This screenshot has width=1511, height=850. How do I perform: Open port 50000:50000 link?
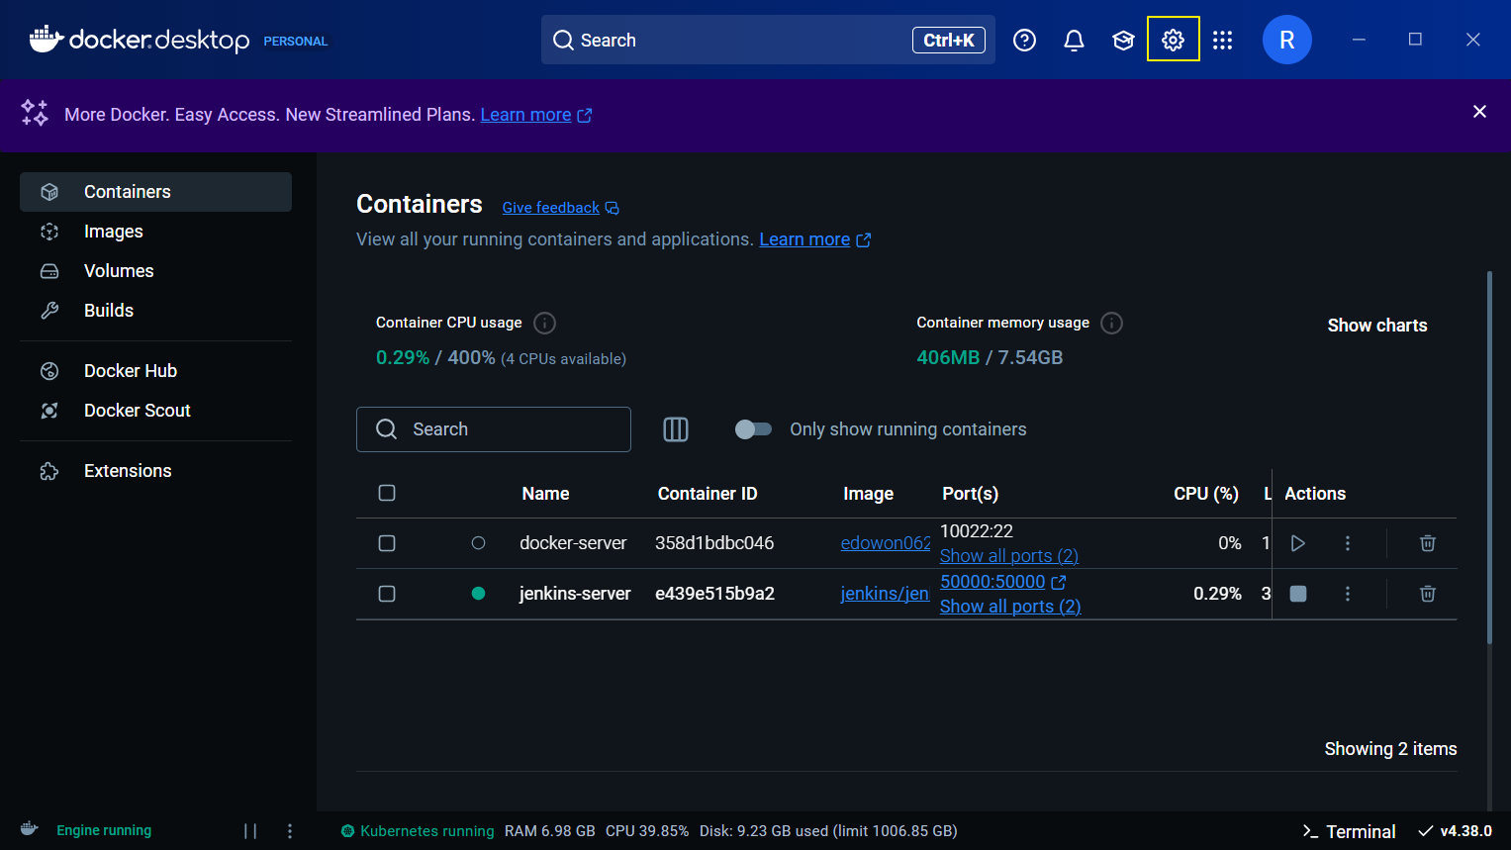1002,582
